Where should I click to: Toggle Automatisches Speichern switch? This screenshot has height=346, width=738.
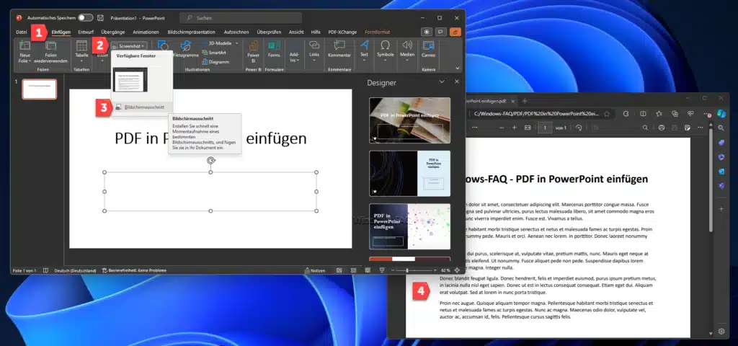click(x=85, y=18)
